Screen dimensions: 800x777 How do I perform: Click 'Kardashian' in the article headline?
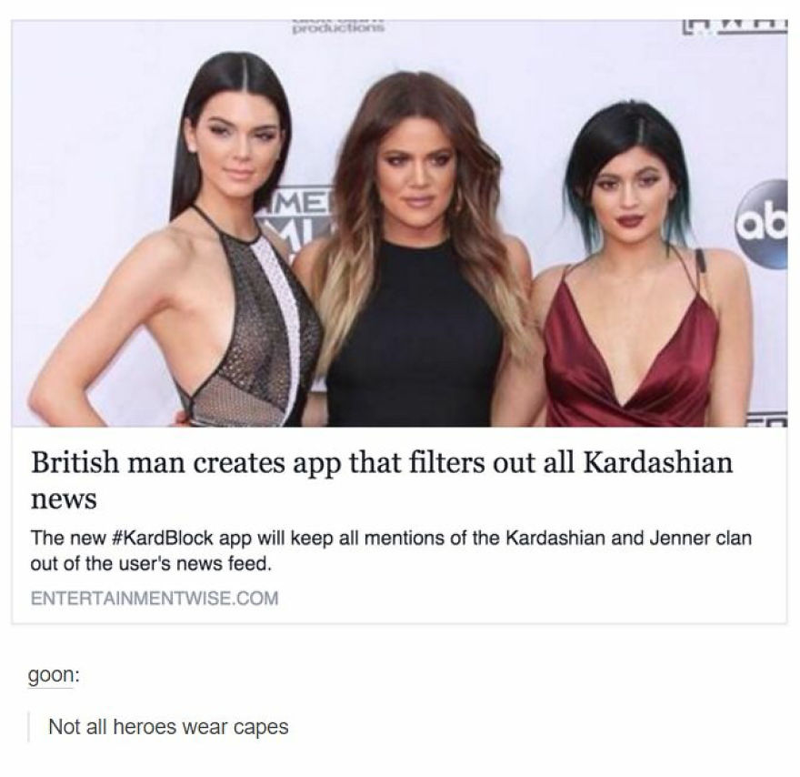657,462
